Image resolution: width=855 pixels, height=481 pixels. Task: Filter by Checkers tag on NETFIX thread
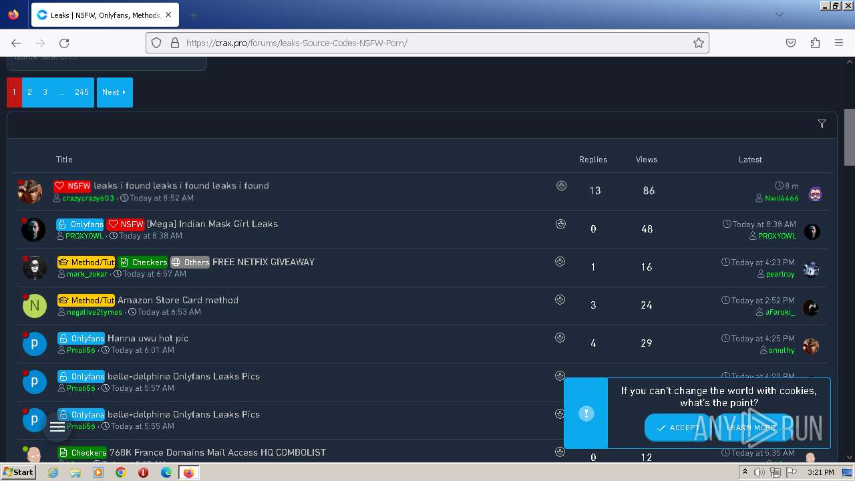(143, 262)
